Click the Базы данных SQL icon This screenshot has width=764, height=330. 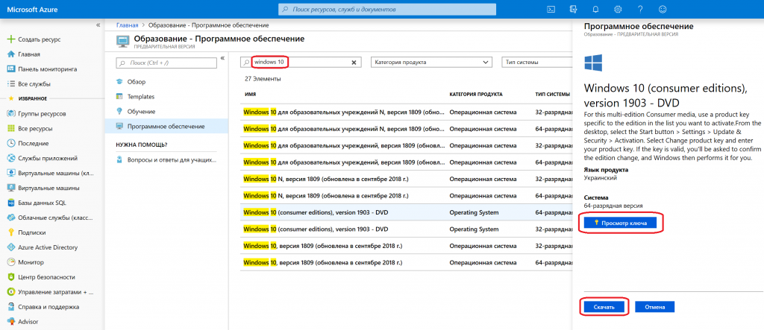click(x=10, y=203)
